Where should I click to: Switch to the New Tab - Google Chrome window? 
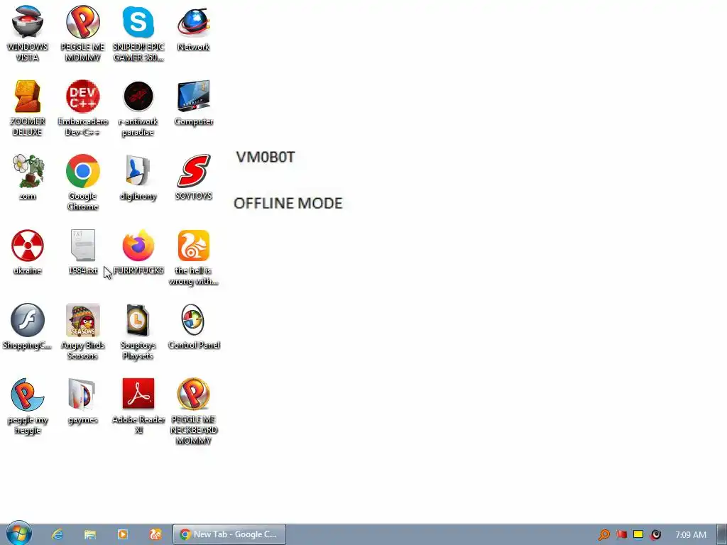pos(229,534)
